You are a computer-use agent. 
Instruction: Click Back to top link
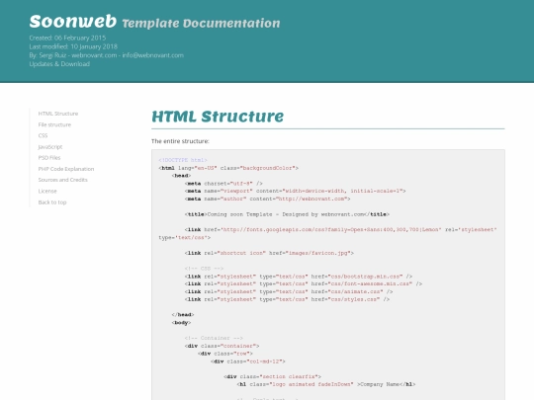pyautogui.click(x=52, y=202)
